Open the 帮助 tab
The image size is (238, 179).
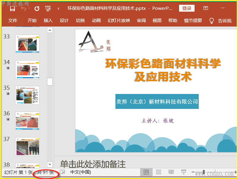coord(173,20)
